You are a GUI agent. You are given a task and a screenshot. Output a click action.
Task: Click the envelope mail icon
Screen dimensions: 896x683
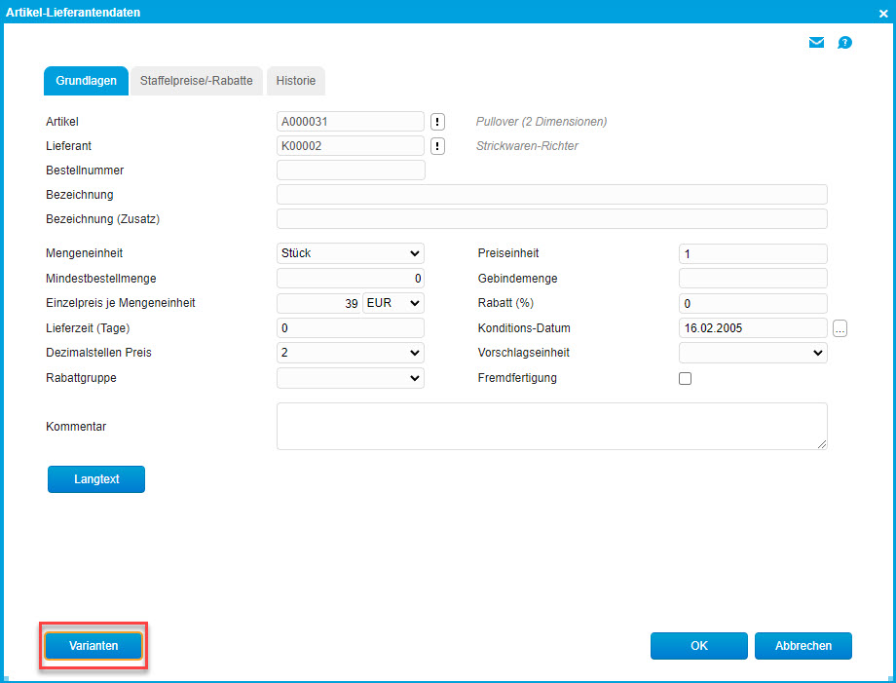816,43
